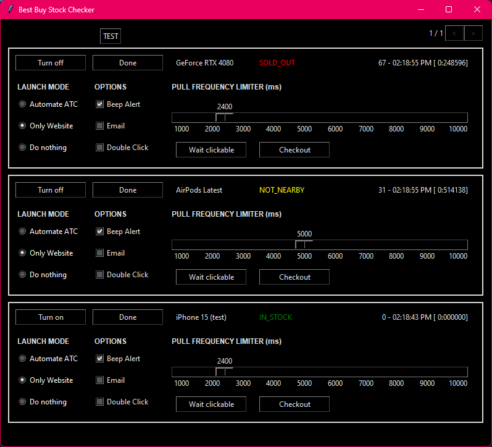Click Wait clickable for AirPods Latest
The height and width of the screenshot is (447, 492).
click(211, 277)
